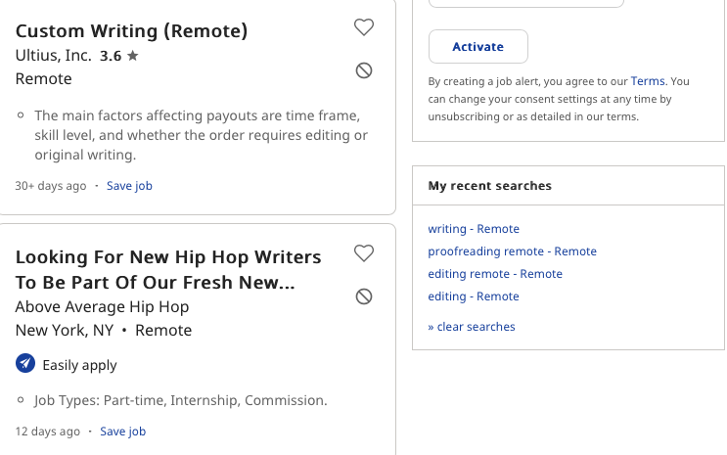Favorite the Hip Hop Writers job heart icon
727x455 pixels.
click(x=364, y=253)
